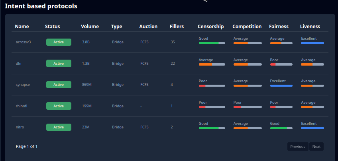Sort by the Fairness column header
Screen dimensions: 338x161
(x=279, y=27)
